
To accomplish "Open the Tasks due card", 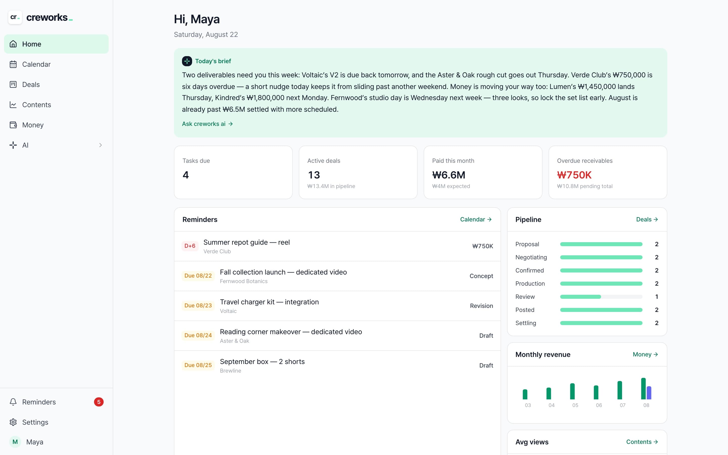I will click(233, 172).
